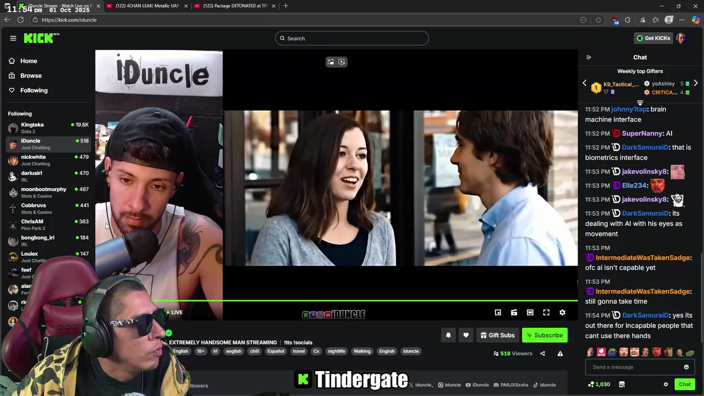Subscribe to the iDuncle channel
The width and height of the screenshot is (704, 396).
(544, 335)
